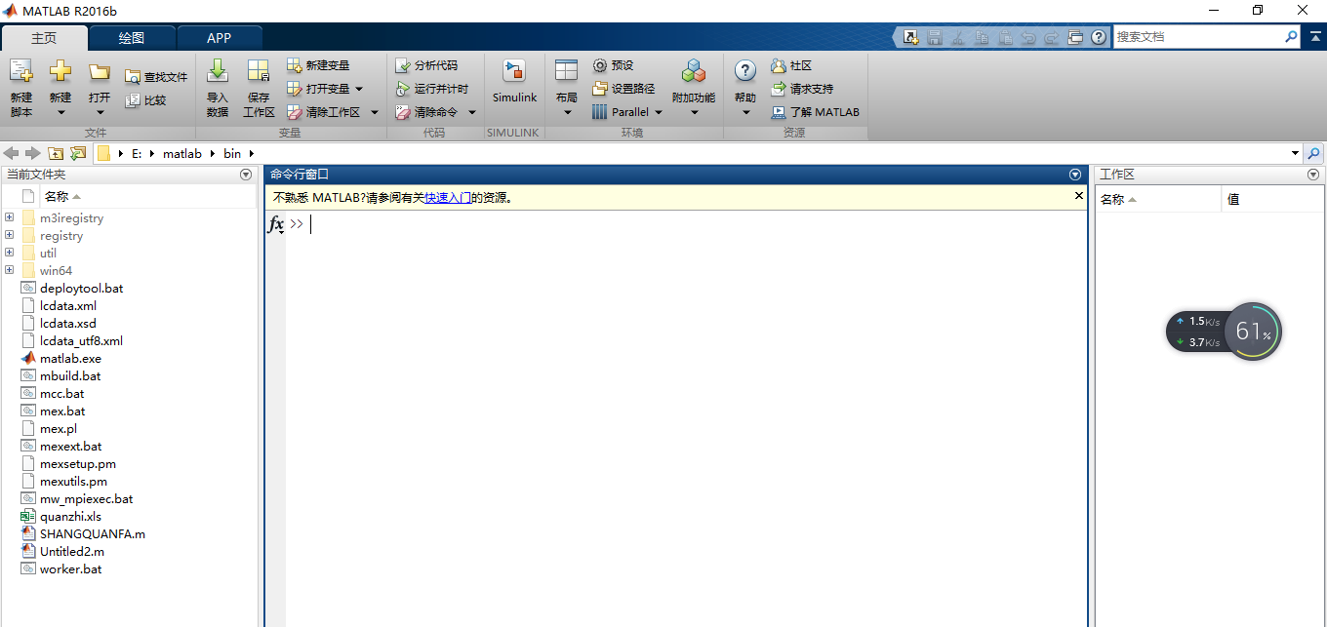The width and height of the screenshot is (1327, 627).
Task: Open the 新建 (New) plus icon
Action: (60, 72)
